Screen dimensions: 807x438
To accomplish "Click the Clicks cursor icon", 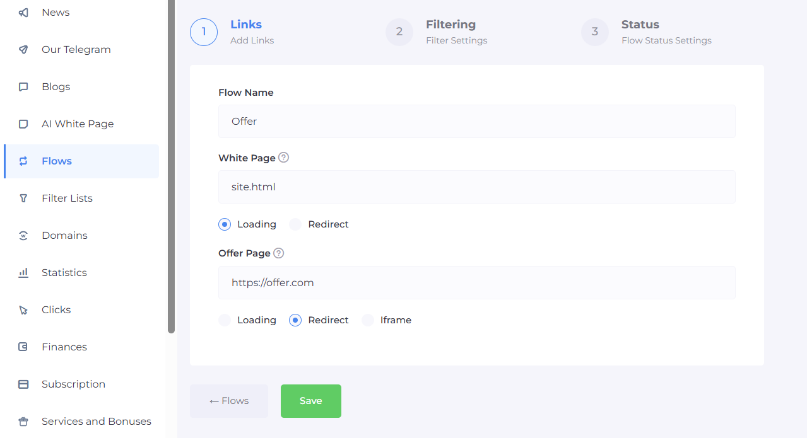I will click(23, 310).
